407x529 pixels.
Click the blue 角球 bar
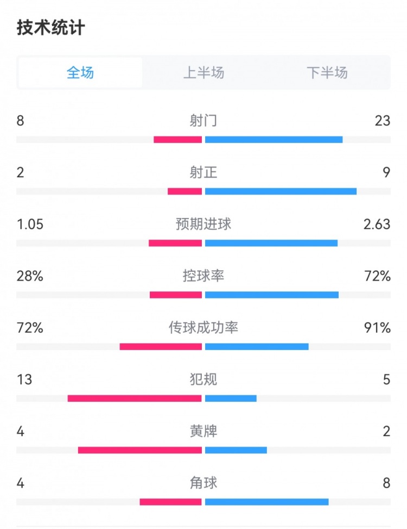(266, 502)
